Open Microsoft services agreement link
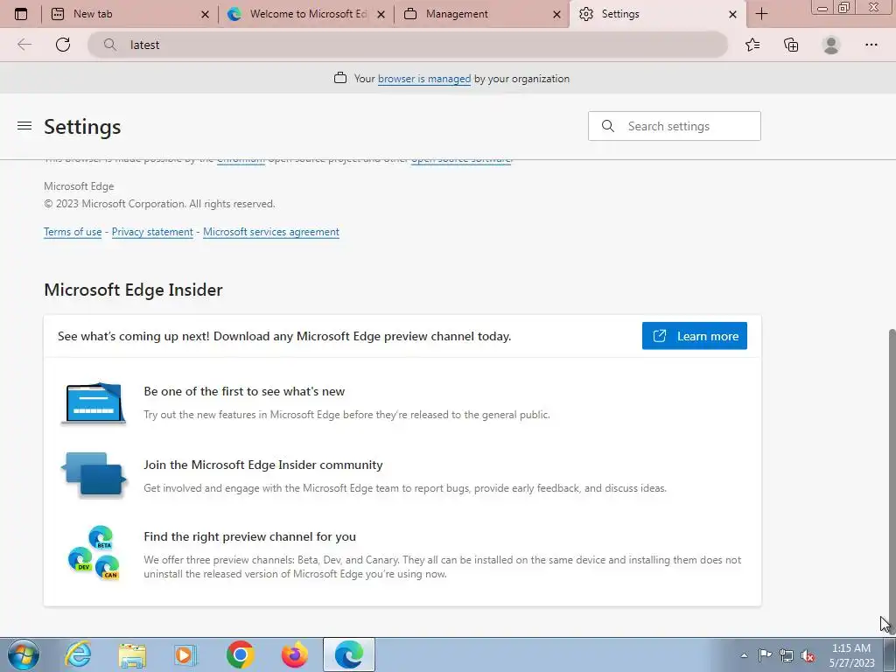Screen dimensions: 896x672 click(271, 232)
